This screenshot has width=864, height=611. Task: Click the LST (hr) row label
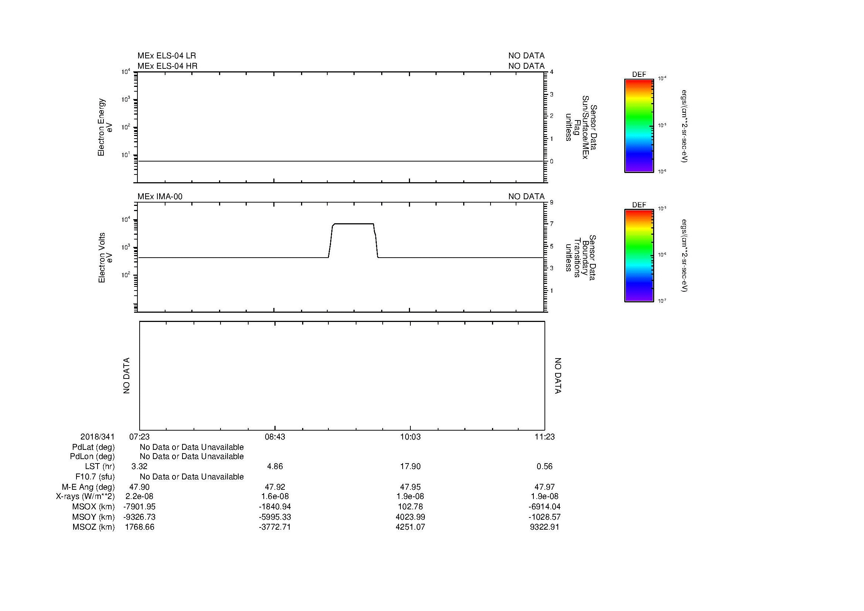[x=100, y=467]
